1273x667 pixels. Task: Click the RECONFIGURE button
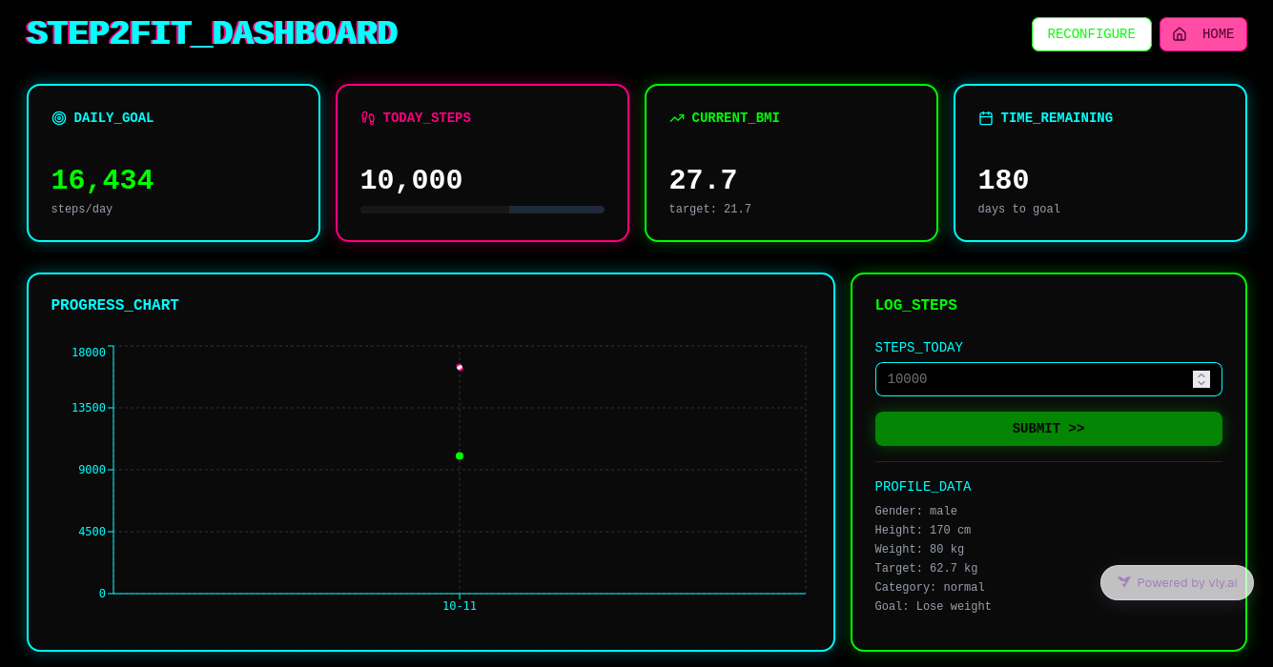point(1091,34)
